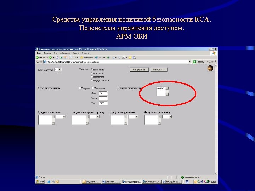Click the Отправить button
The width and height of the screenshot is (255, 191).
pos(139,70)
